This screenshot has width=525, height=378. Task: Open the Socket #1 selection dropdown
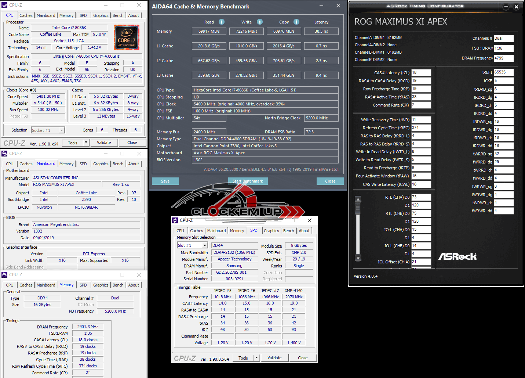pyautogui.click(x=62, y=130)
